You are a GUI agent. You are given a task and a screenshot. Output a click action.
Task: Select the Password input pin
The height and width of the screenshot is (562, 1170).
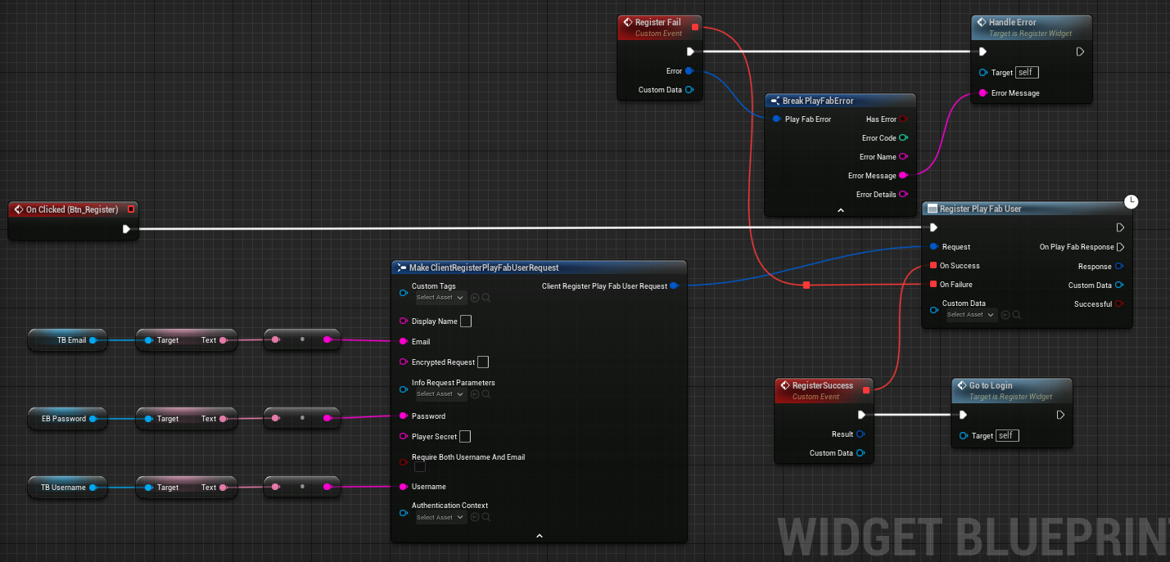(x=403, y=416)
